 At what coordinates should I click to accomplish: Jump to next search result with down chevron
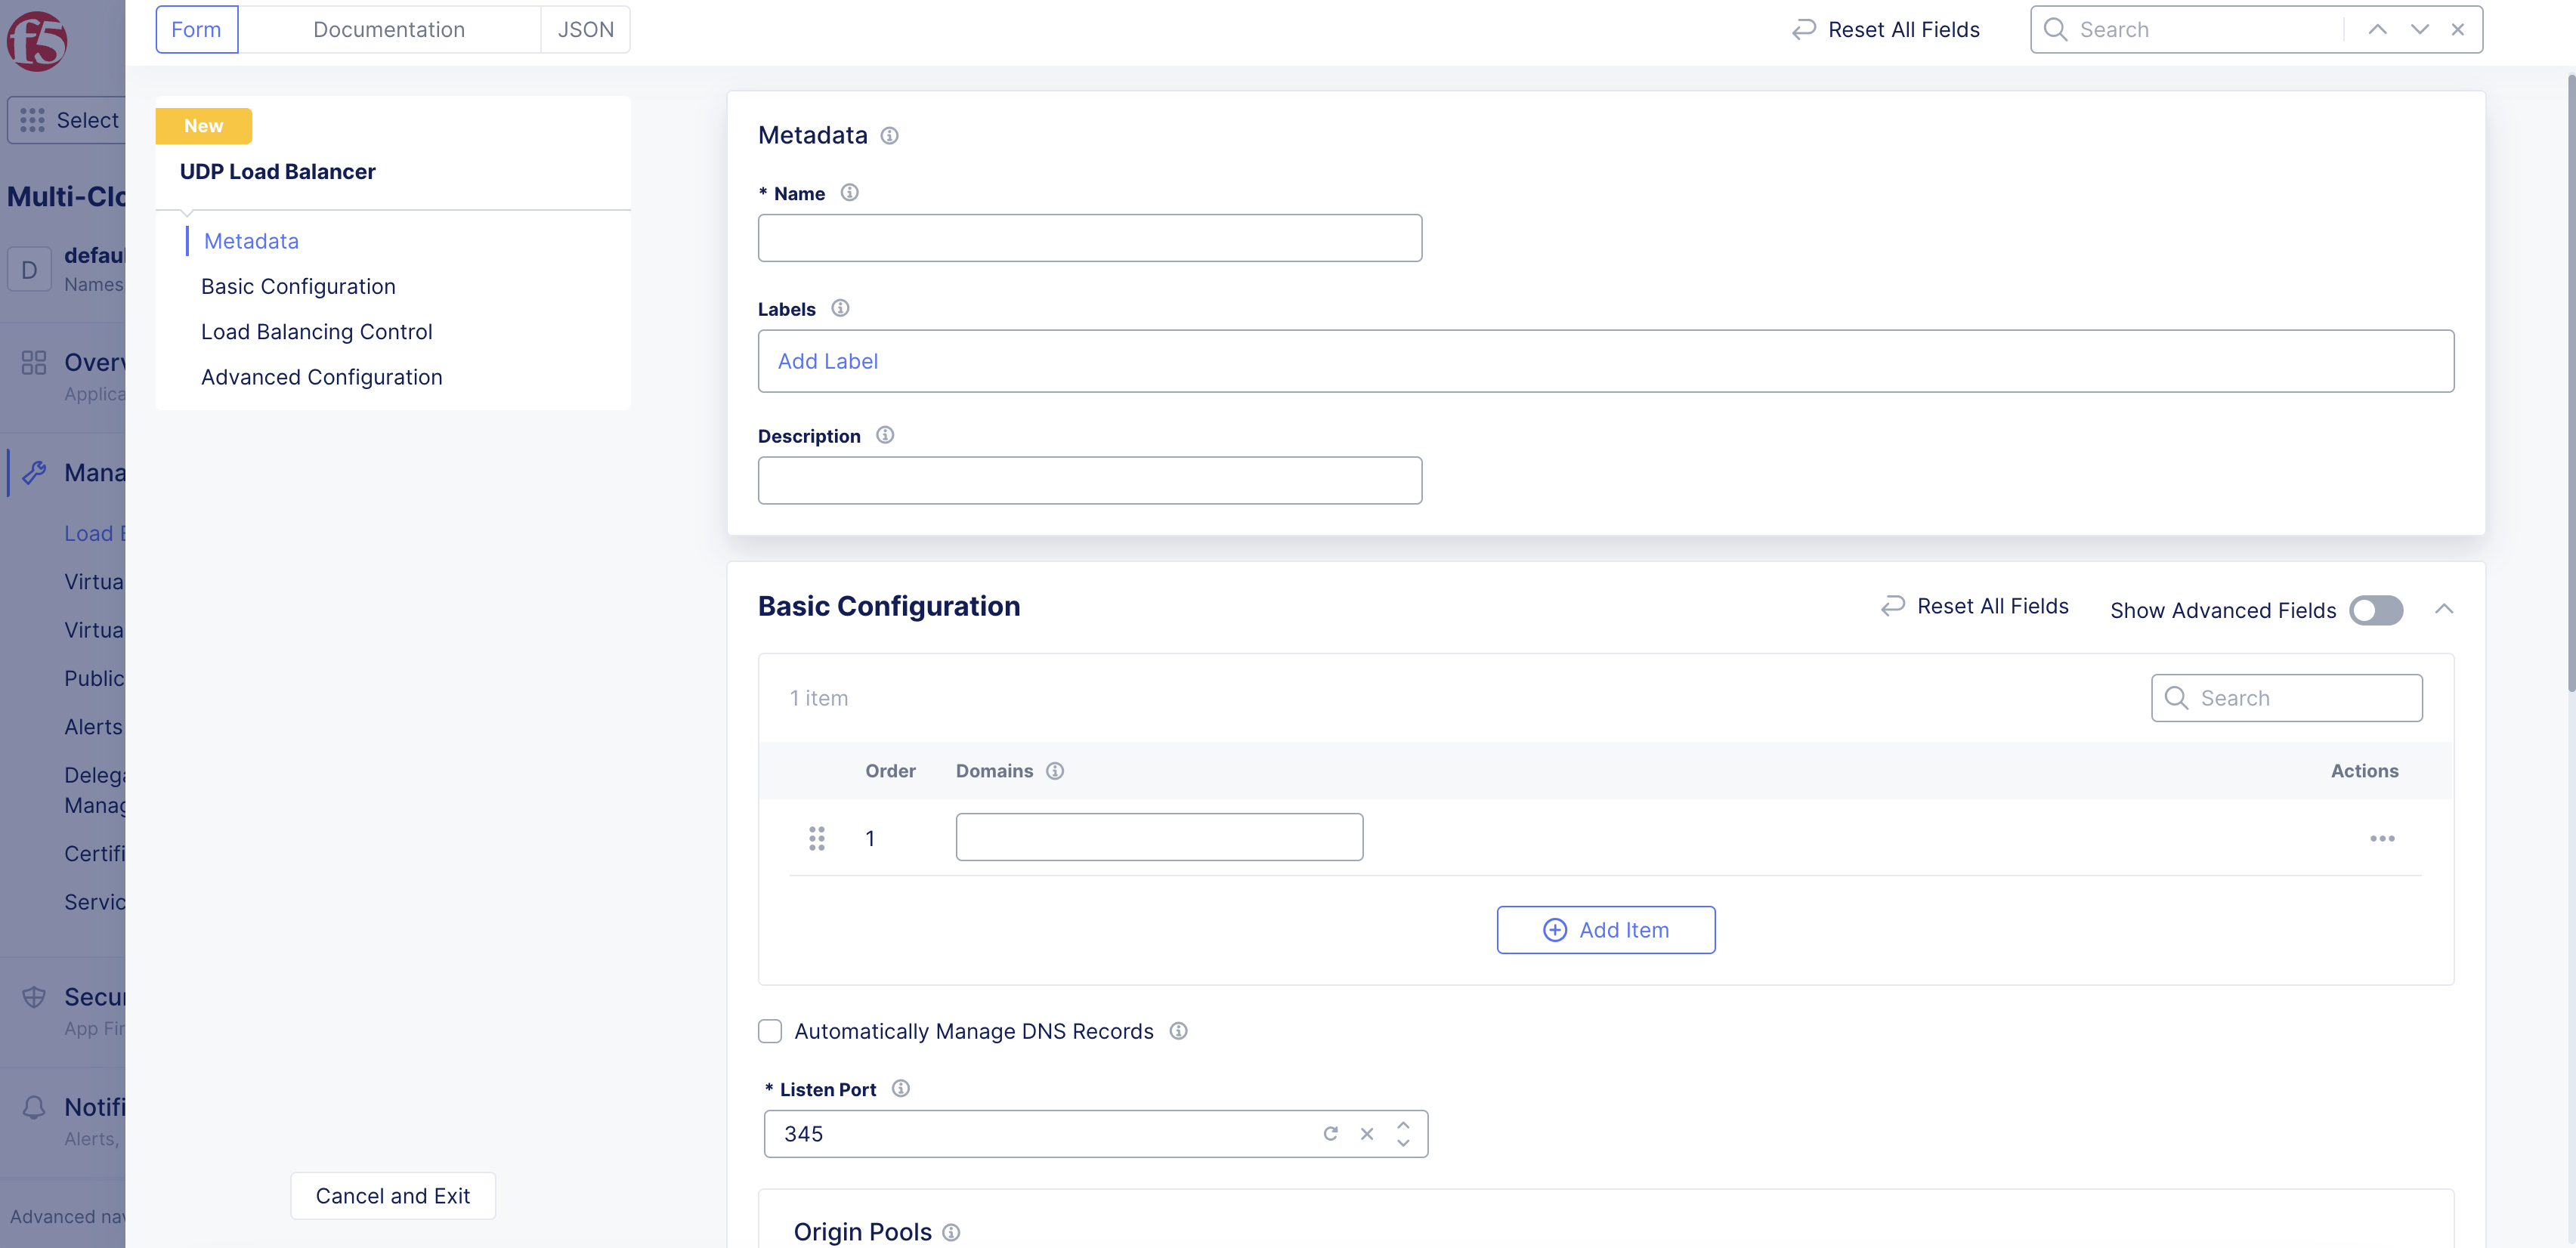tap(2419, 29)
